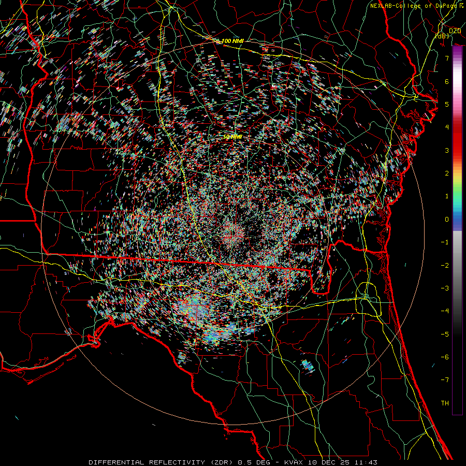This screenshot has width=466, height=466.
Task: Click the -7 dB label on color scale
Action: [445, 380]
